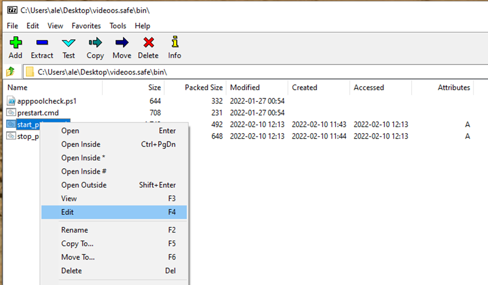Sort files by the Name column
The width and height of the screenshot is (488, 285).
click(18, 88)
